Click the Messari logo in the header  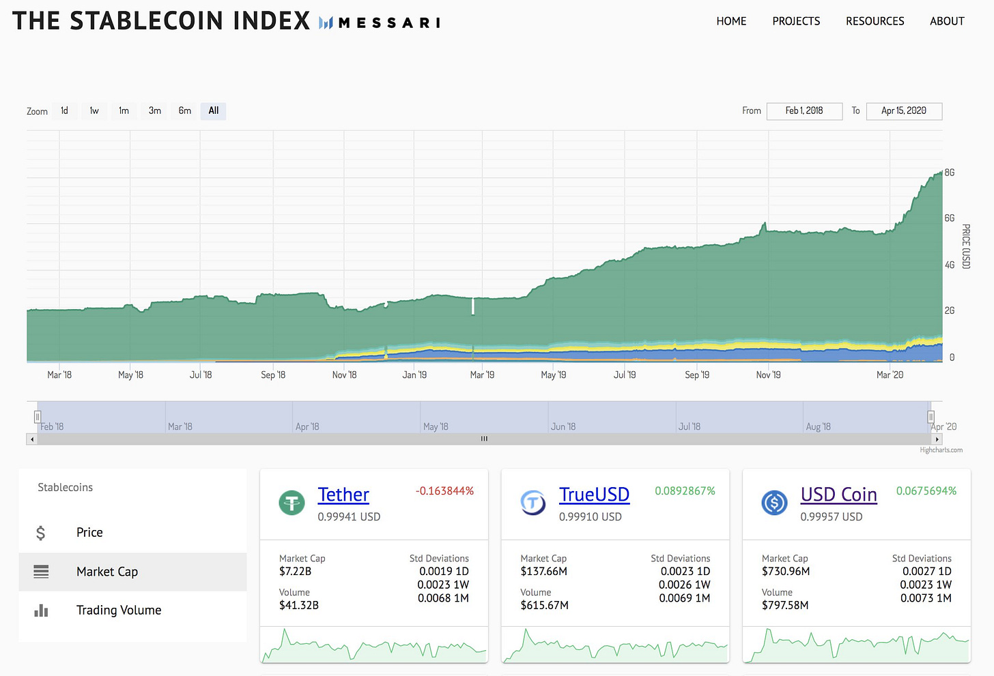click(x=380, y=23)
